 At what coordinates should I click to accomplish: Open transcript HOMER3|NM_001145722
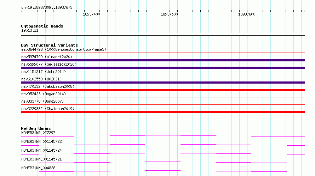41,141
